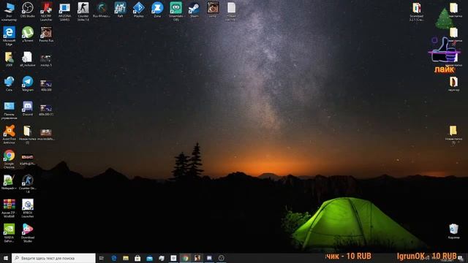Select the Pixonic Rus image shortcut
This screenshot has width=468, height=263.
pyautogui.click(x=46, y=34)
